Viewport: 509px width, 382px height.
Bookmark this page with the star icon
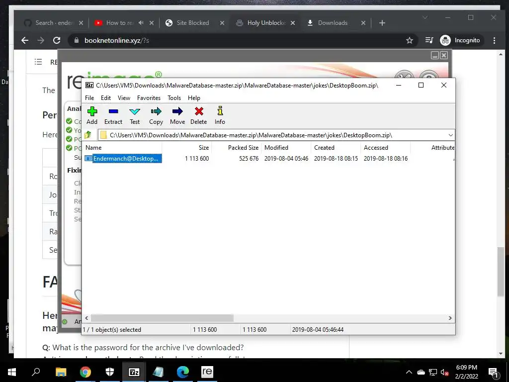410,40
